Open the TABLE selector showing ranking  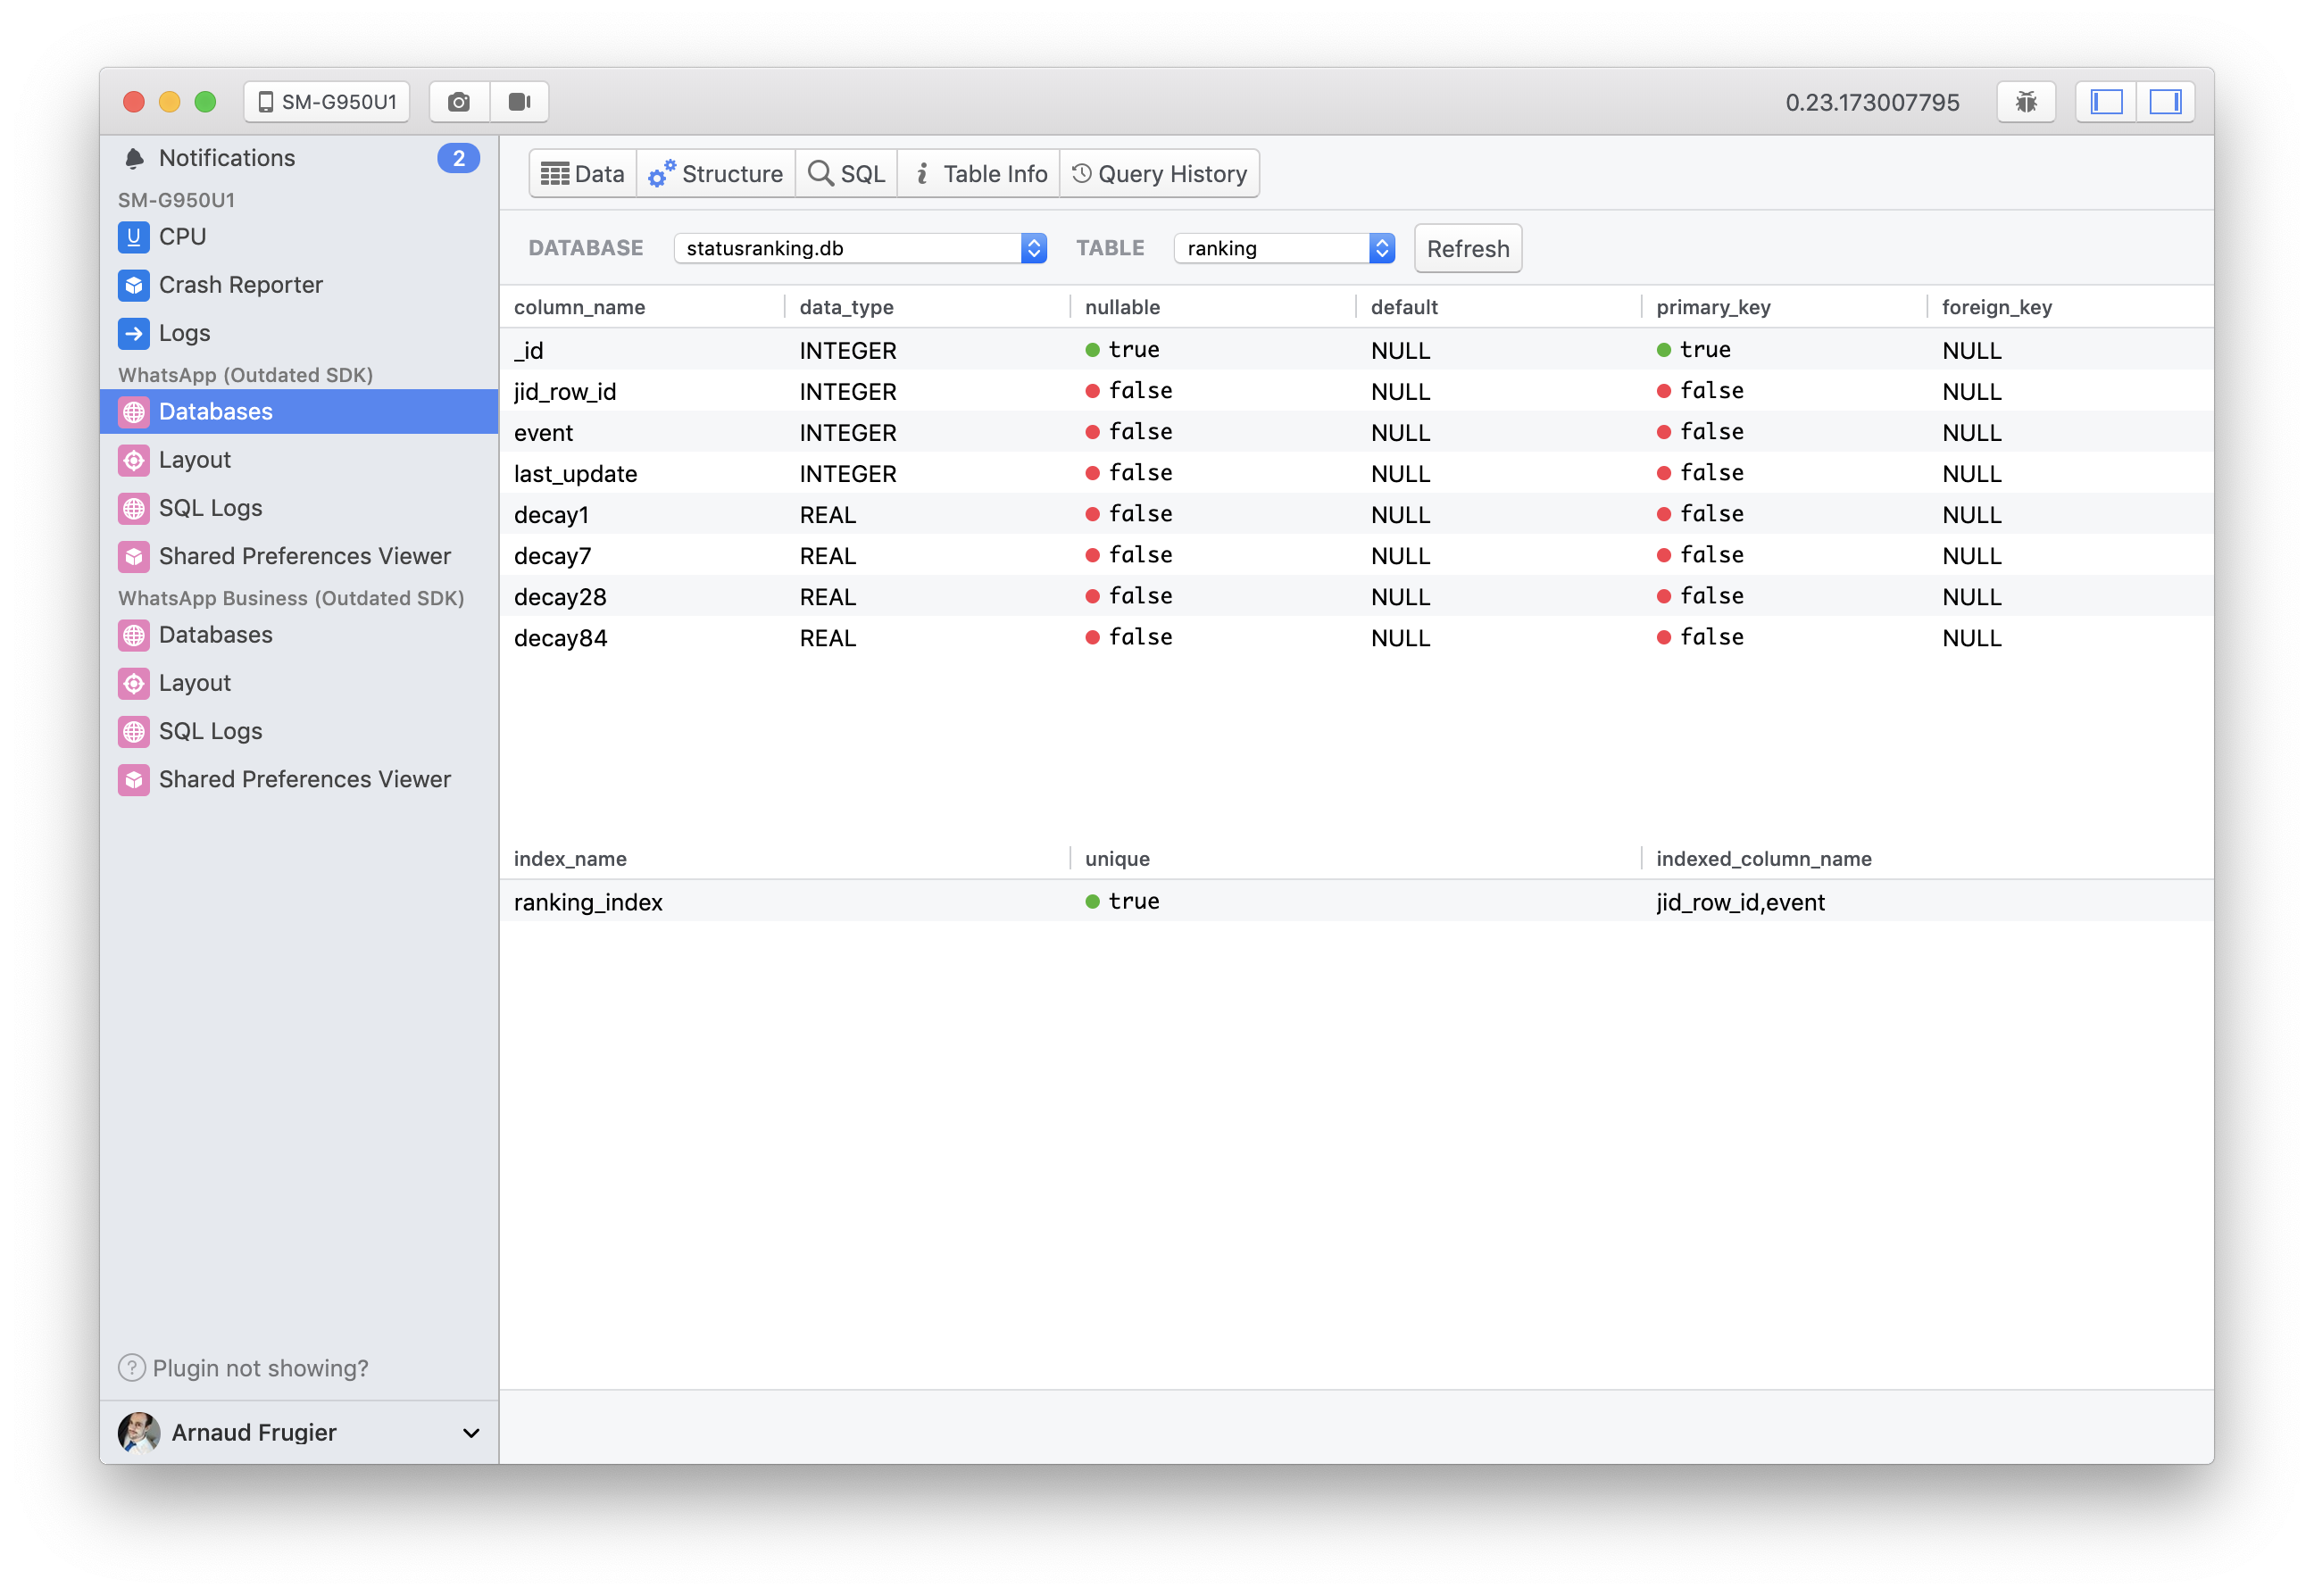[1283, 248]
